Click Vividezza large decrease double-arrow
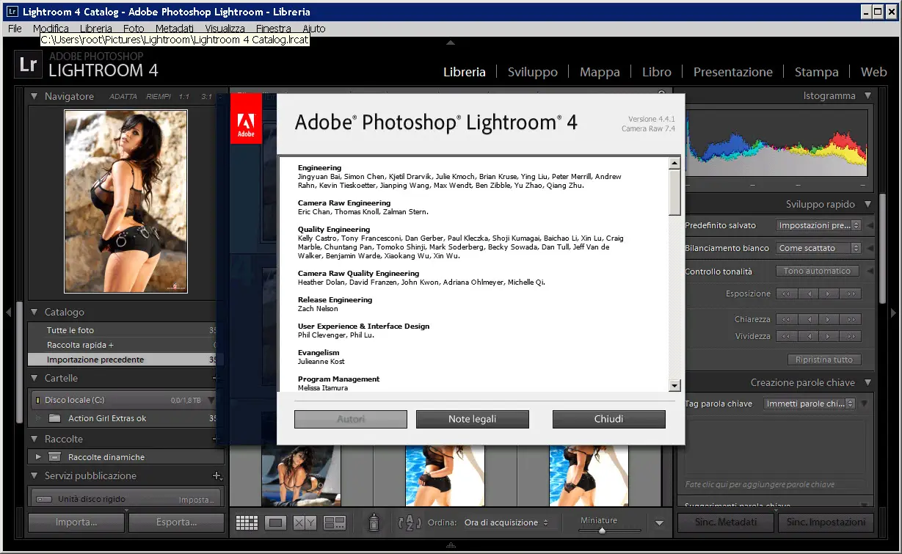This screenshot has width=902, height=554. coord(787,336)
